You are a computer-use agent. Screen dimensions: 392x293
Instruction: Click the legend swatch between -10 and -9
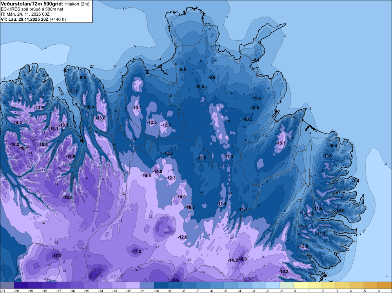(161, 285)
